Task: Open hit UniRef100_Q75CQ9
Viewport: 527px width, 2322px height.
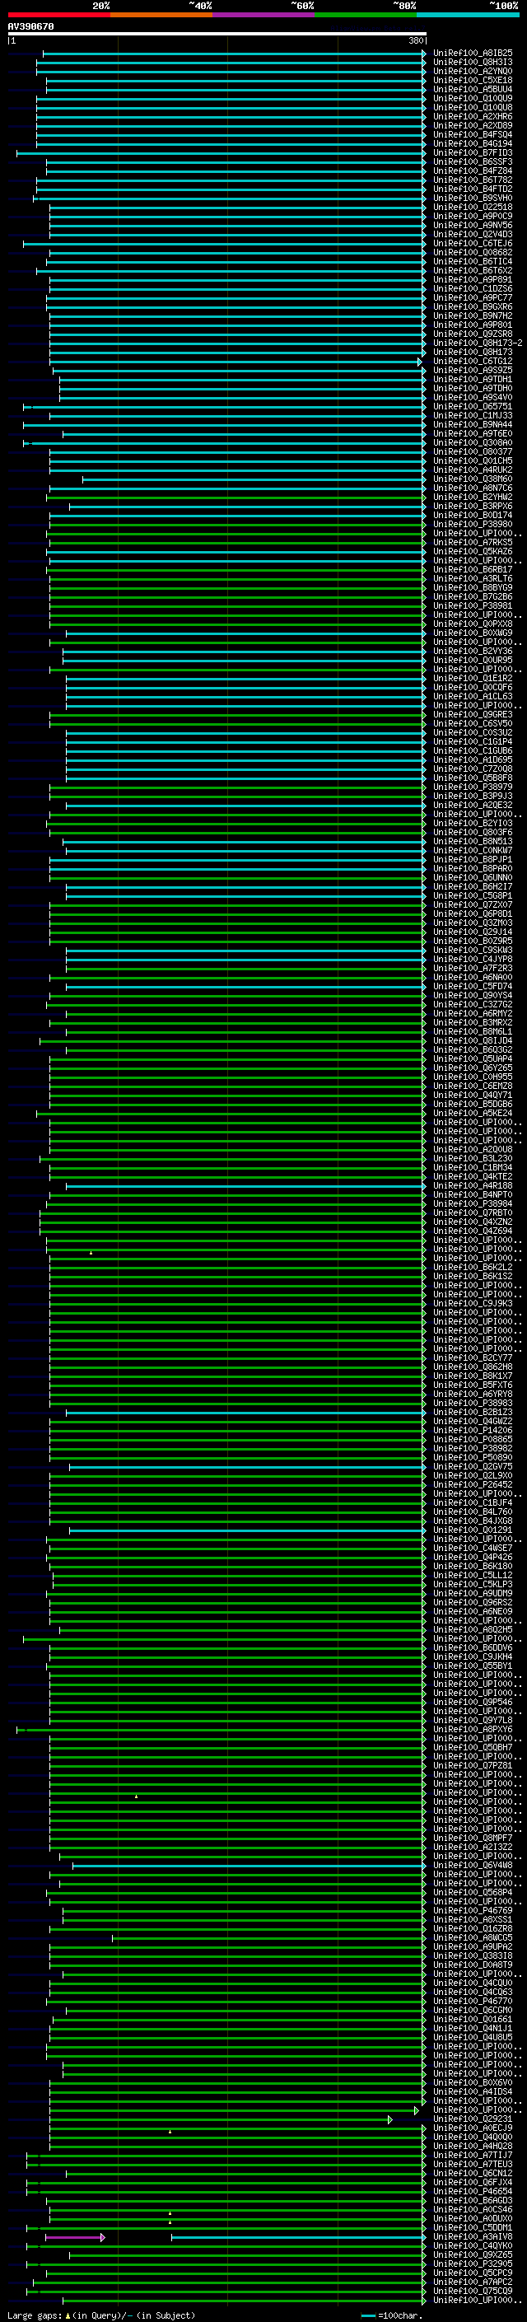Action: pyautogui.click(x=473, y=2291)
